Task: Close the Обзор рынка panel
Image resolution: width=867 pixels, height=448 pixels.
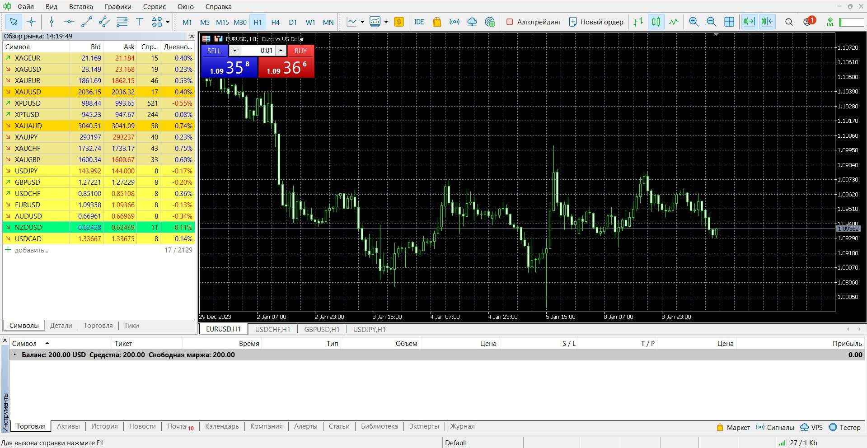Action: [x=192, y=36]
